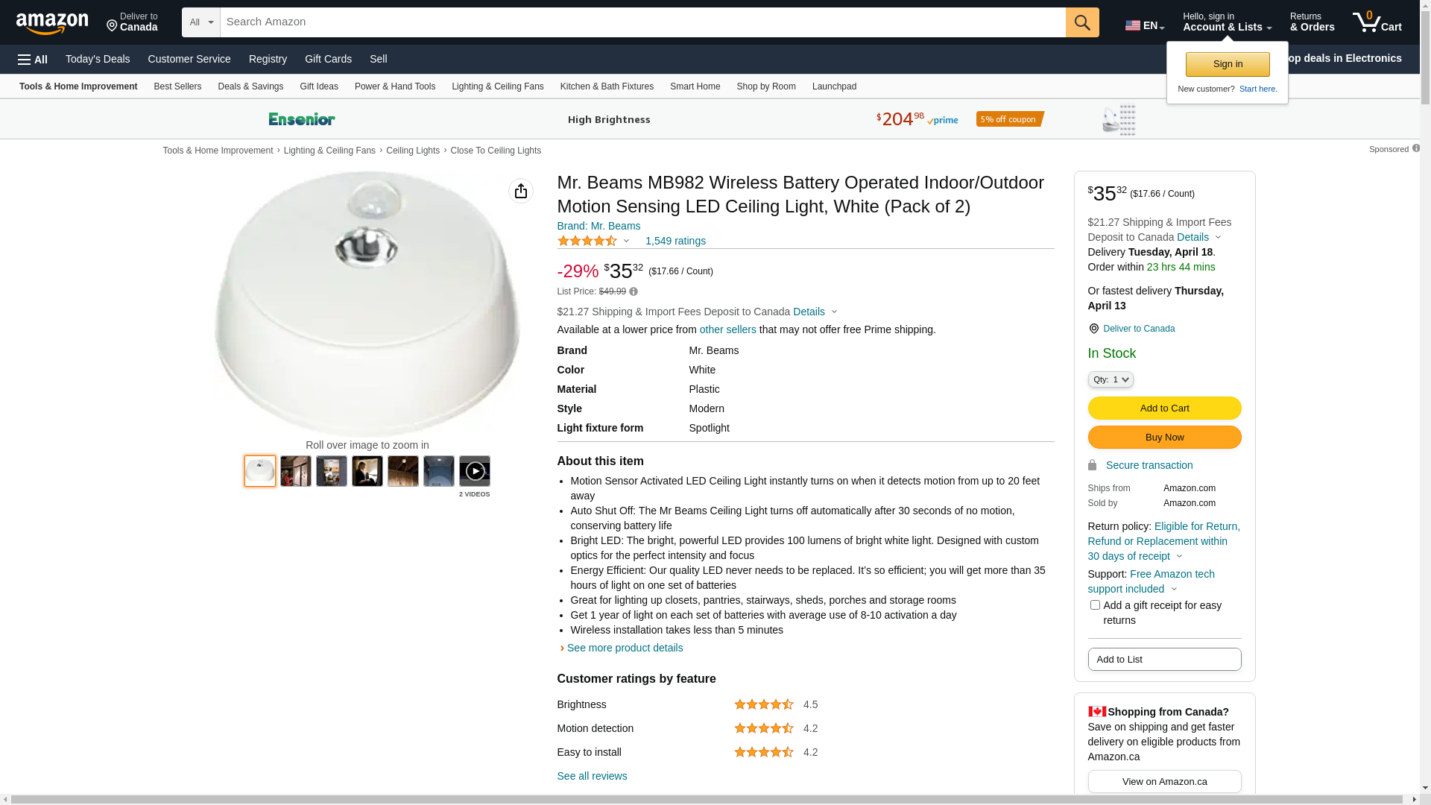
Task: Play the product video thumbnail
Action: (475, 471)
